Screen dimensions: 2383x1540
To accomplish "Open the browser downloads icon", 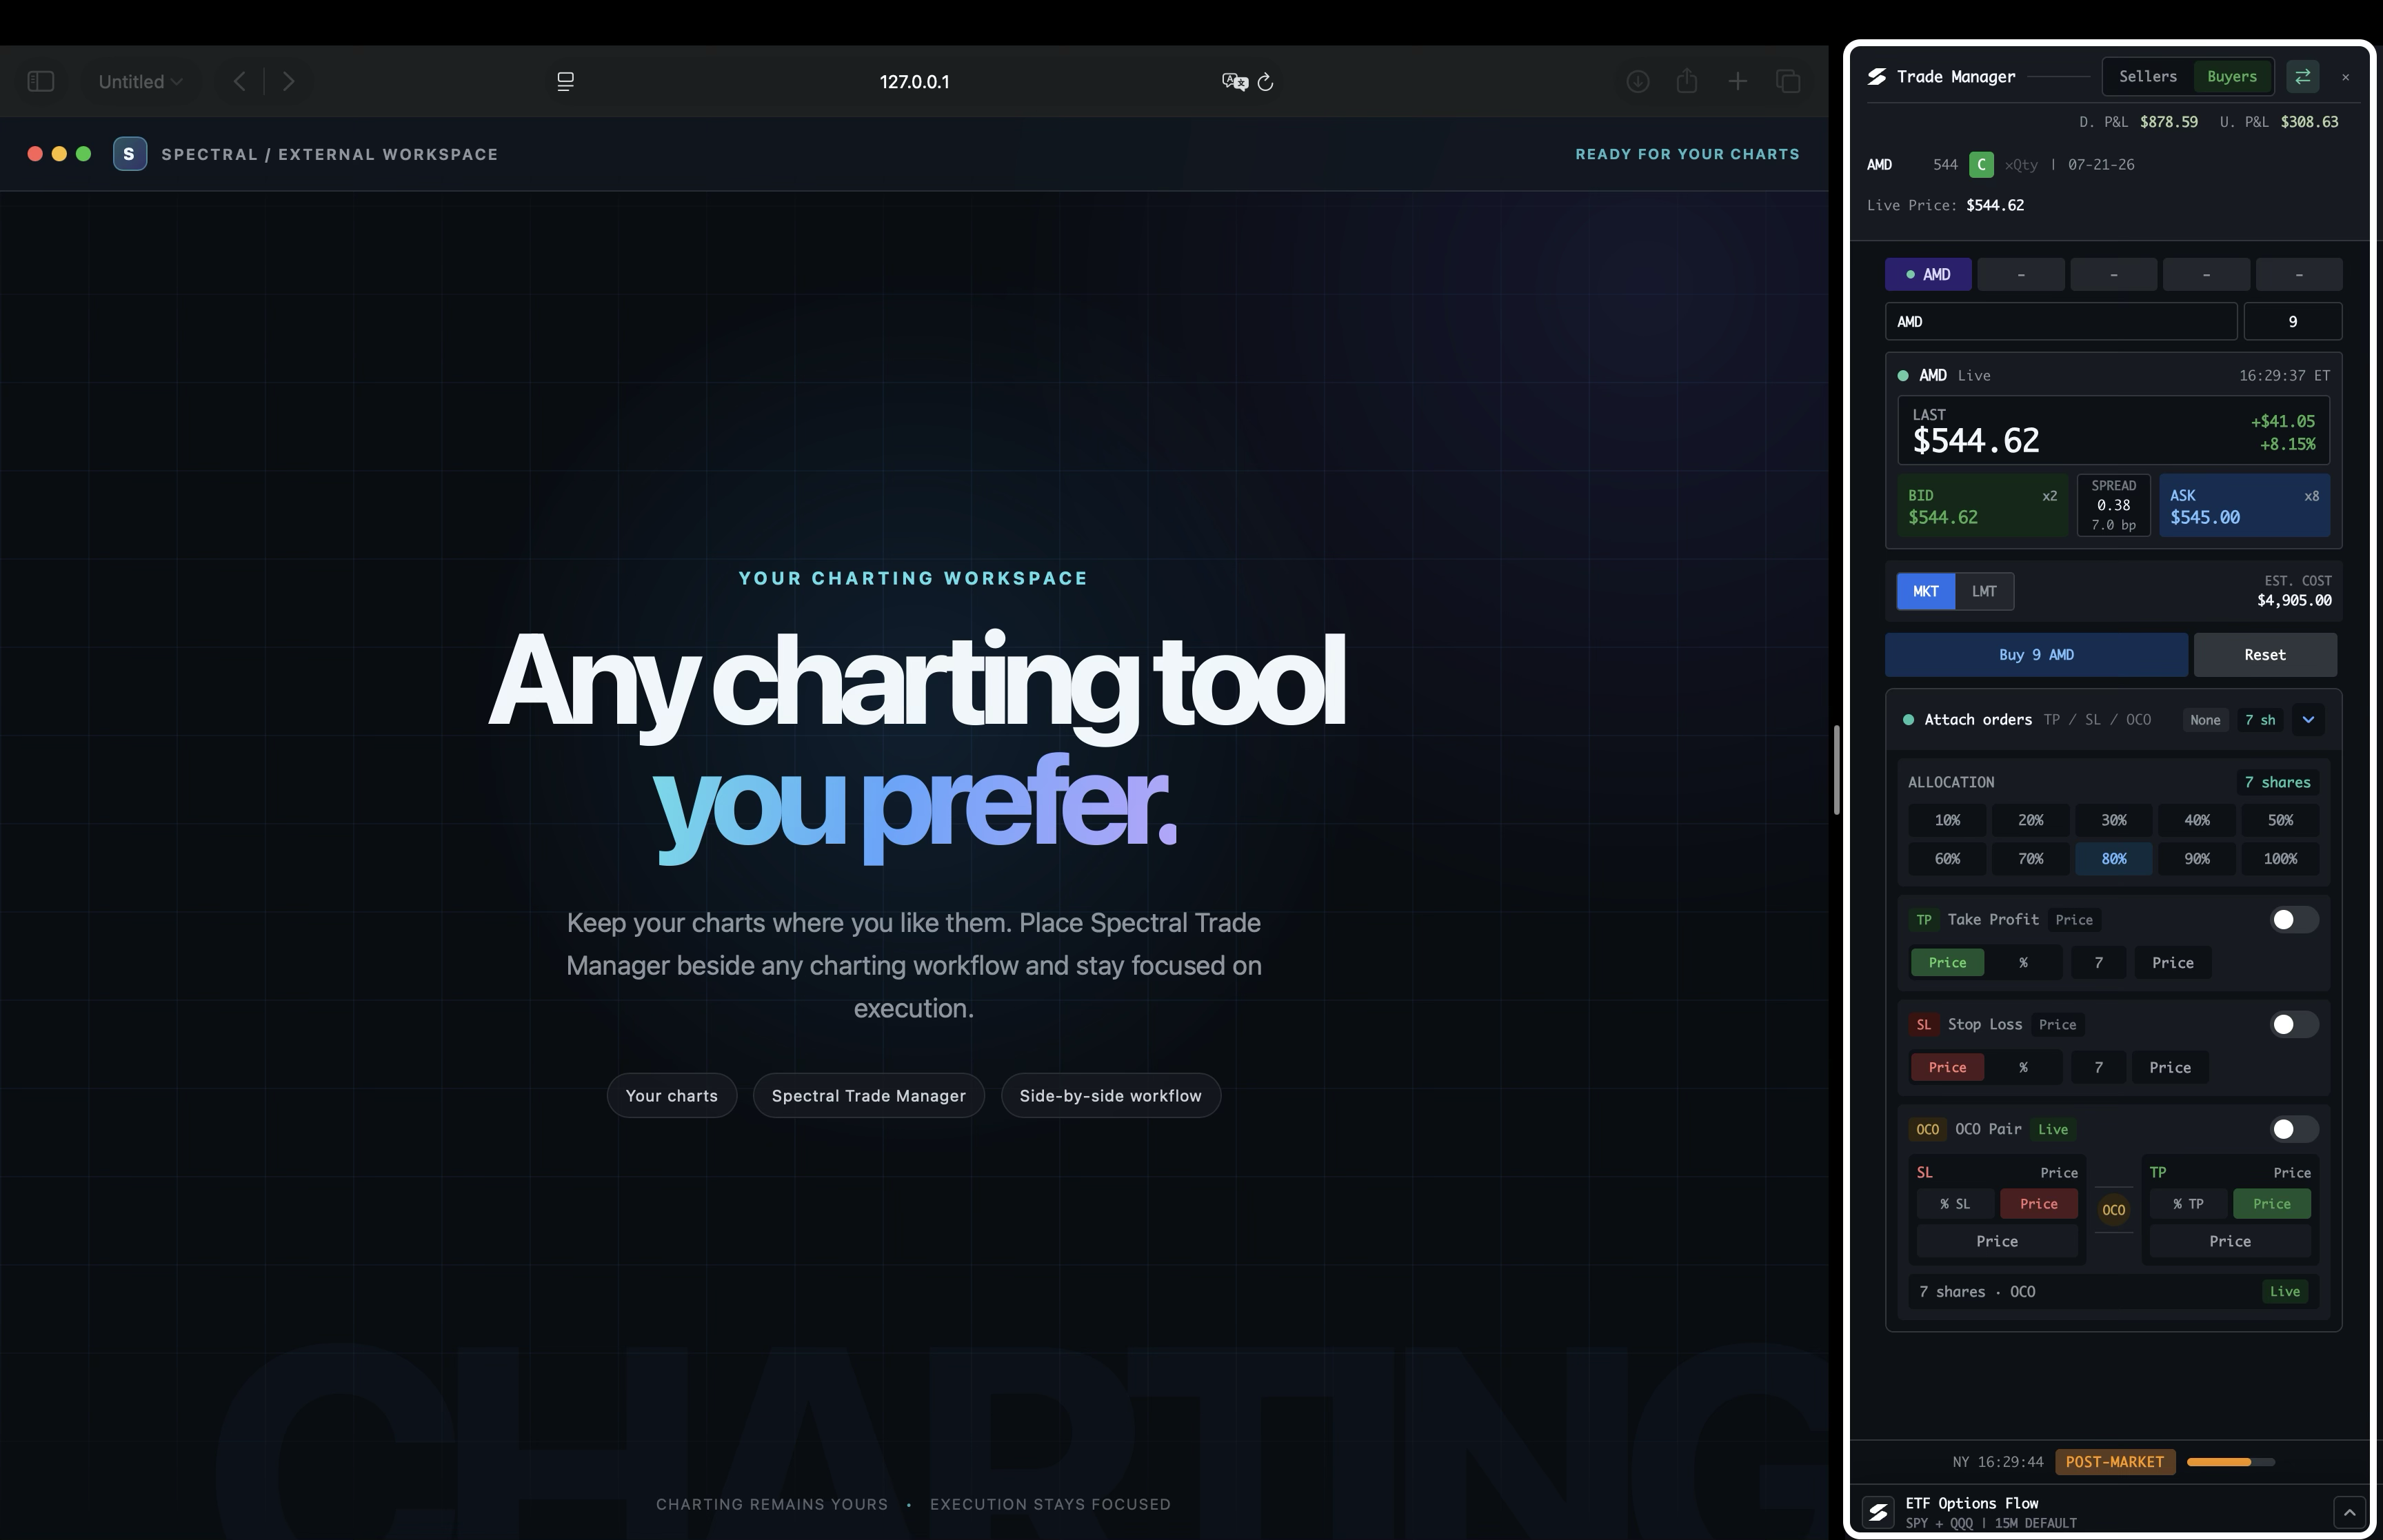I will 1637,81.
